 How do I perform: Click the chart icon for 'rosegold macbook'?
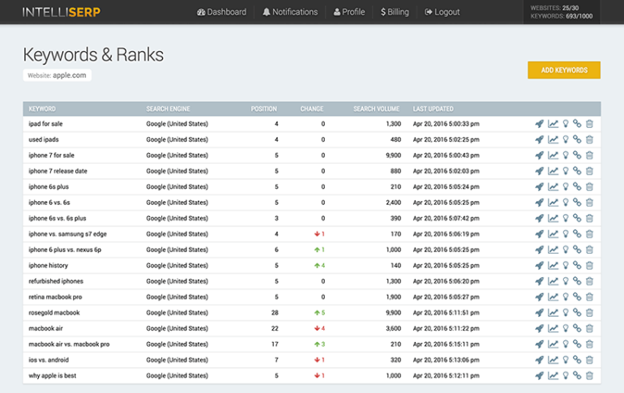tap(553, 313)
